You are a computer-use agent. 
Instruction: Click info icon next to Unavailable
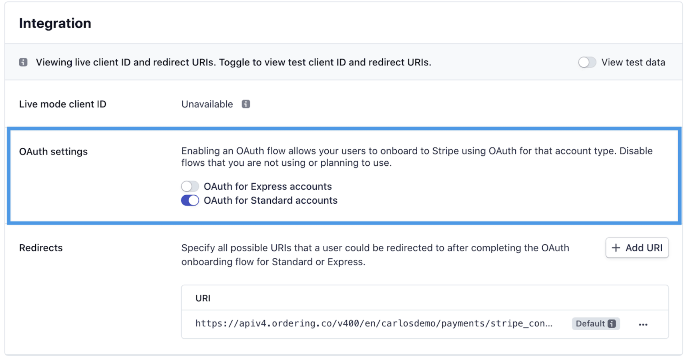point(246,104)
